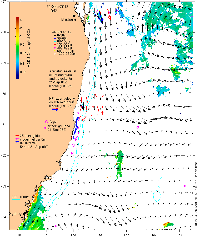Click the cyan 200 1000m contour legend line
Viewport: 200px width, 236px height.
tap(16, 200)
